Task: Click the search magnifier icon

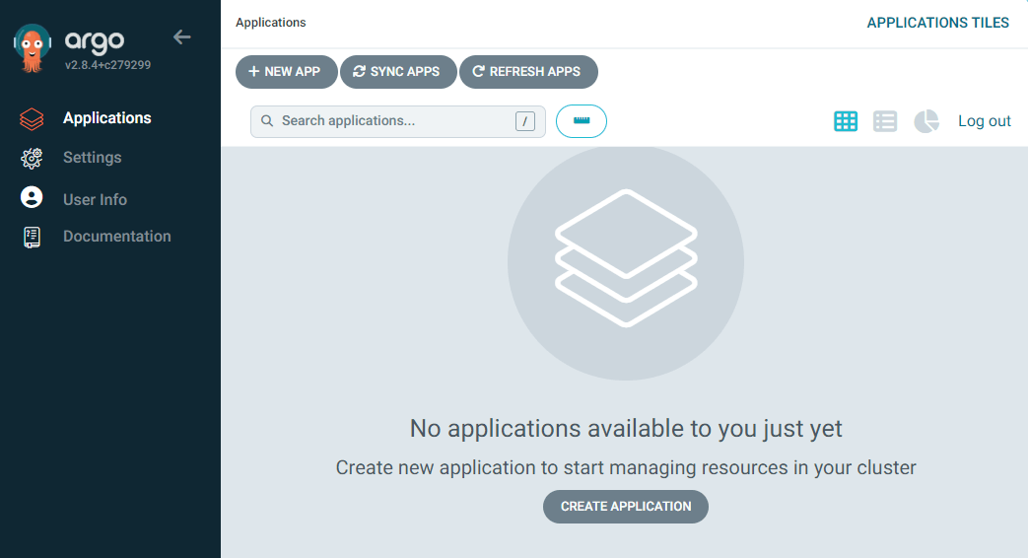Action: pos(267,120)
